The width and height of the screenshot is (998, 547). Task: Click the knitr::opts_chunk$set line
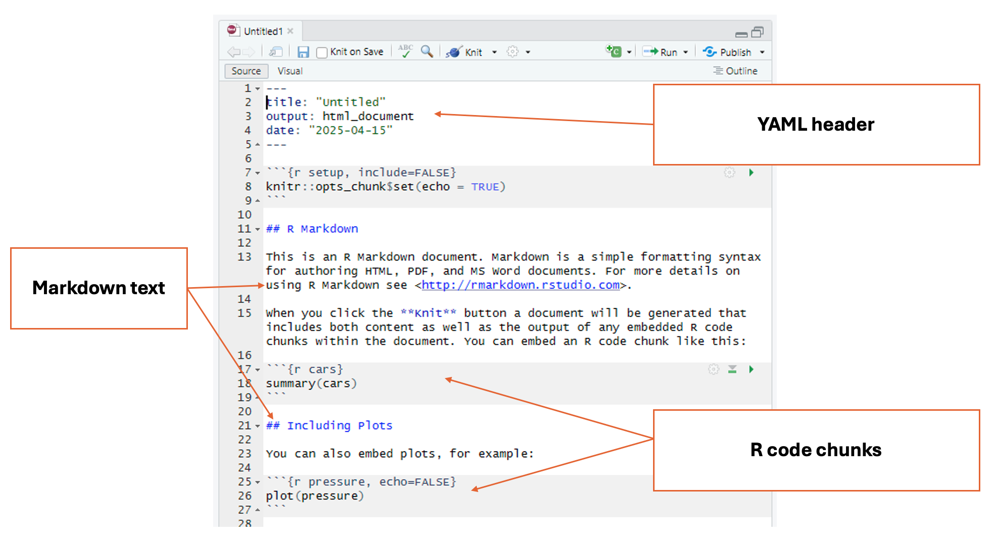tap(385, 187)
